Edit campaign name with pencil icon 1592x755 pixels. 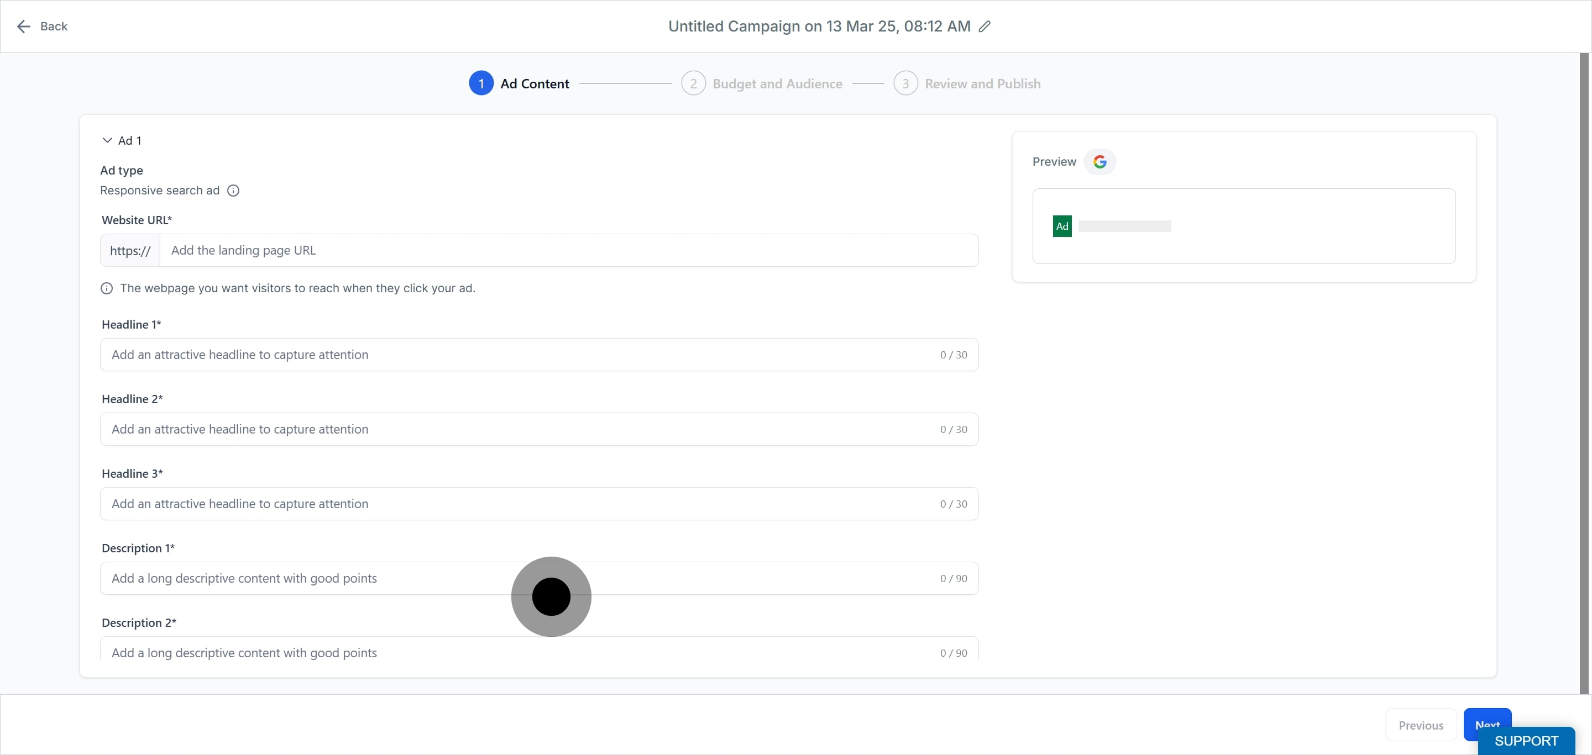(984, 27)
